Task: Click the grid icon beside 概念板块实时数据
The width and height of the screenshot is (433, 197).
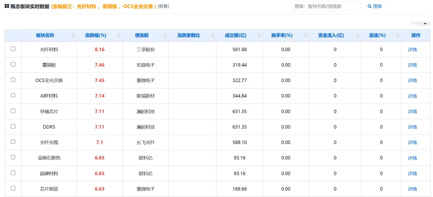Action: [x=7, y=6]
